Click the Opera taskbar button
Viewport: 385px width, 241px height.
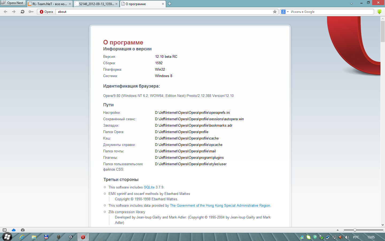coord(83,237)
